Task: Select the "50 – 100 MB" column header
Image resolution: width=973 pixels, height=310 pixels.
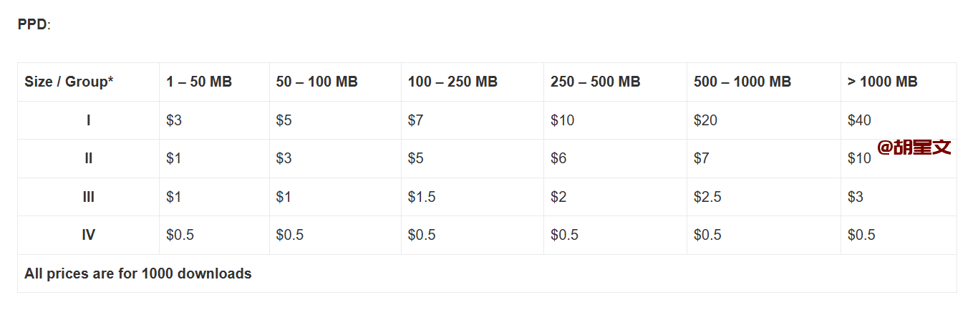Action: (316, 82)
